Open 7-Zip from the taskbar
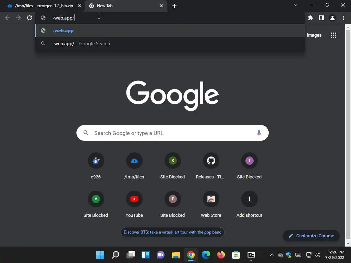Image resolution: width=351 pixels, height=263 pixels. coord(251,255)
